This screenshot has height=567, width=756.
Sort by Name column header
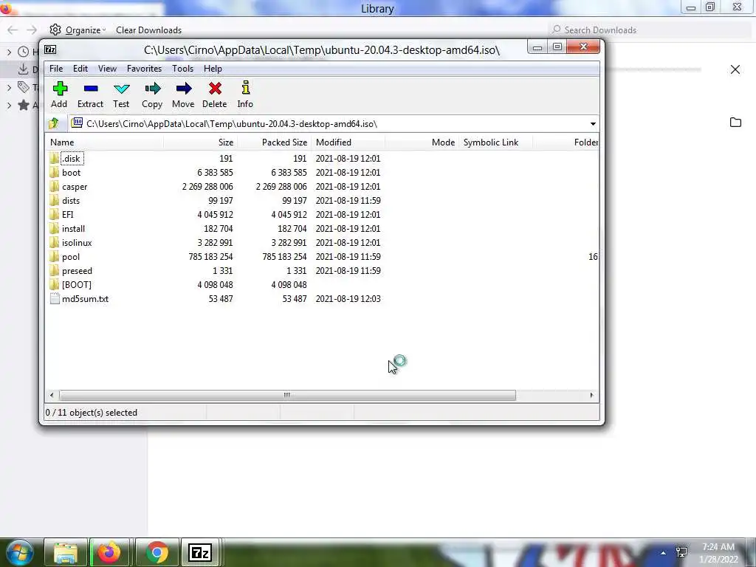pyautogui.click(x=103, y=142)
